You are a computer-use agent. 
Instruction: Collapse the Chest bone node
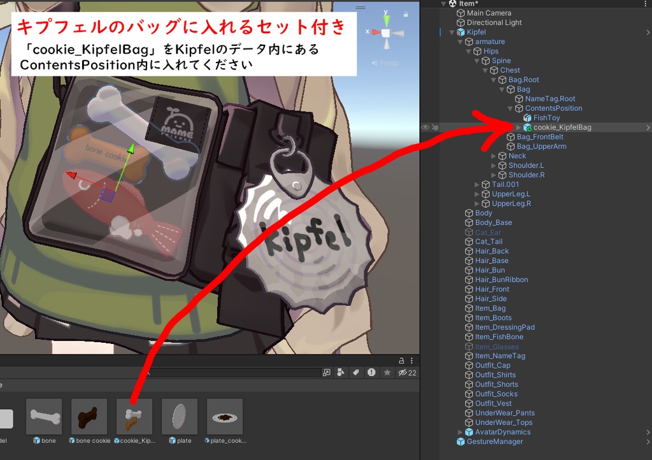pyautogui.click(x=485, y=70)
